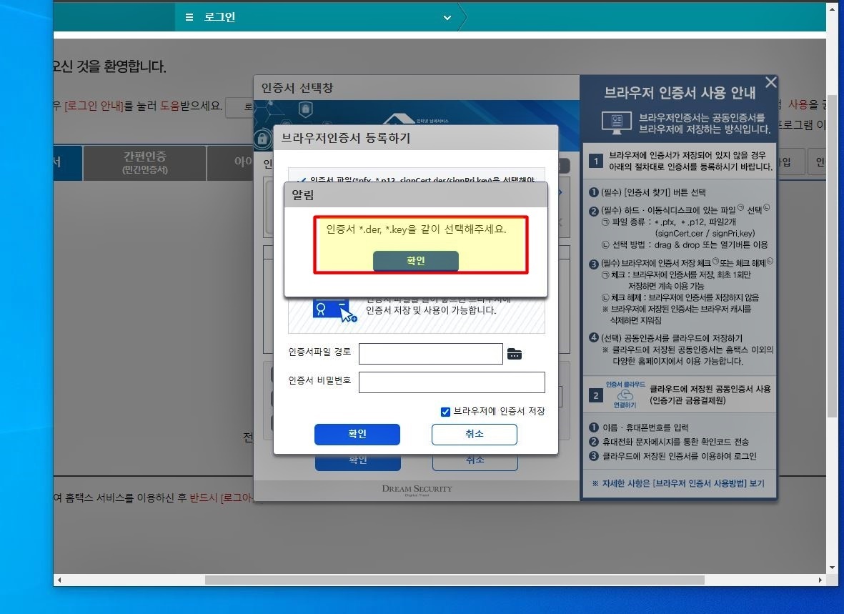Click the '클라우드에 저장된 공동인증서 사용' heading
844x614 pixels.
[710, 389]
